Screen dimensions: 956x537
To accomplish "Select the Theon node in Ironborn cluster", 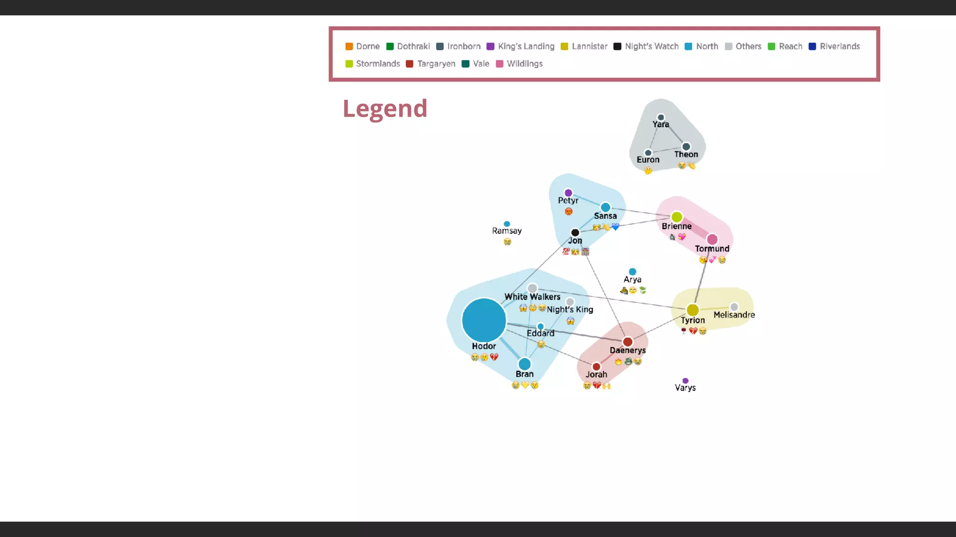I will [x=686, y=147].
